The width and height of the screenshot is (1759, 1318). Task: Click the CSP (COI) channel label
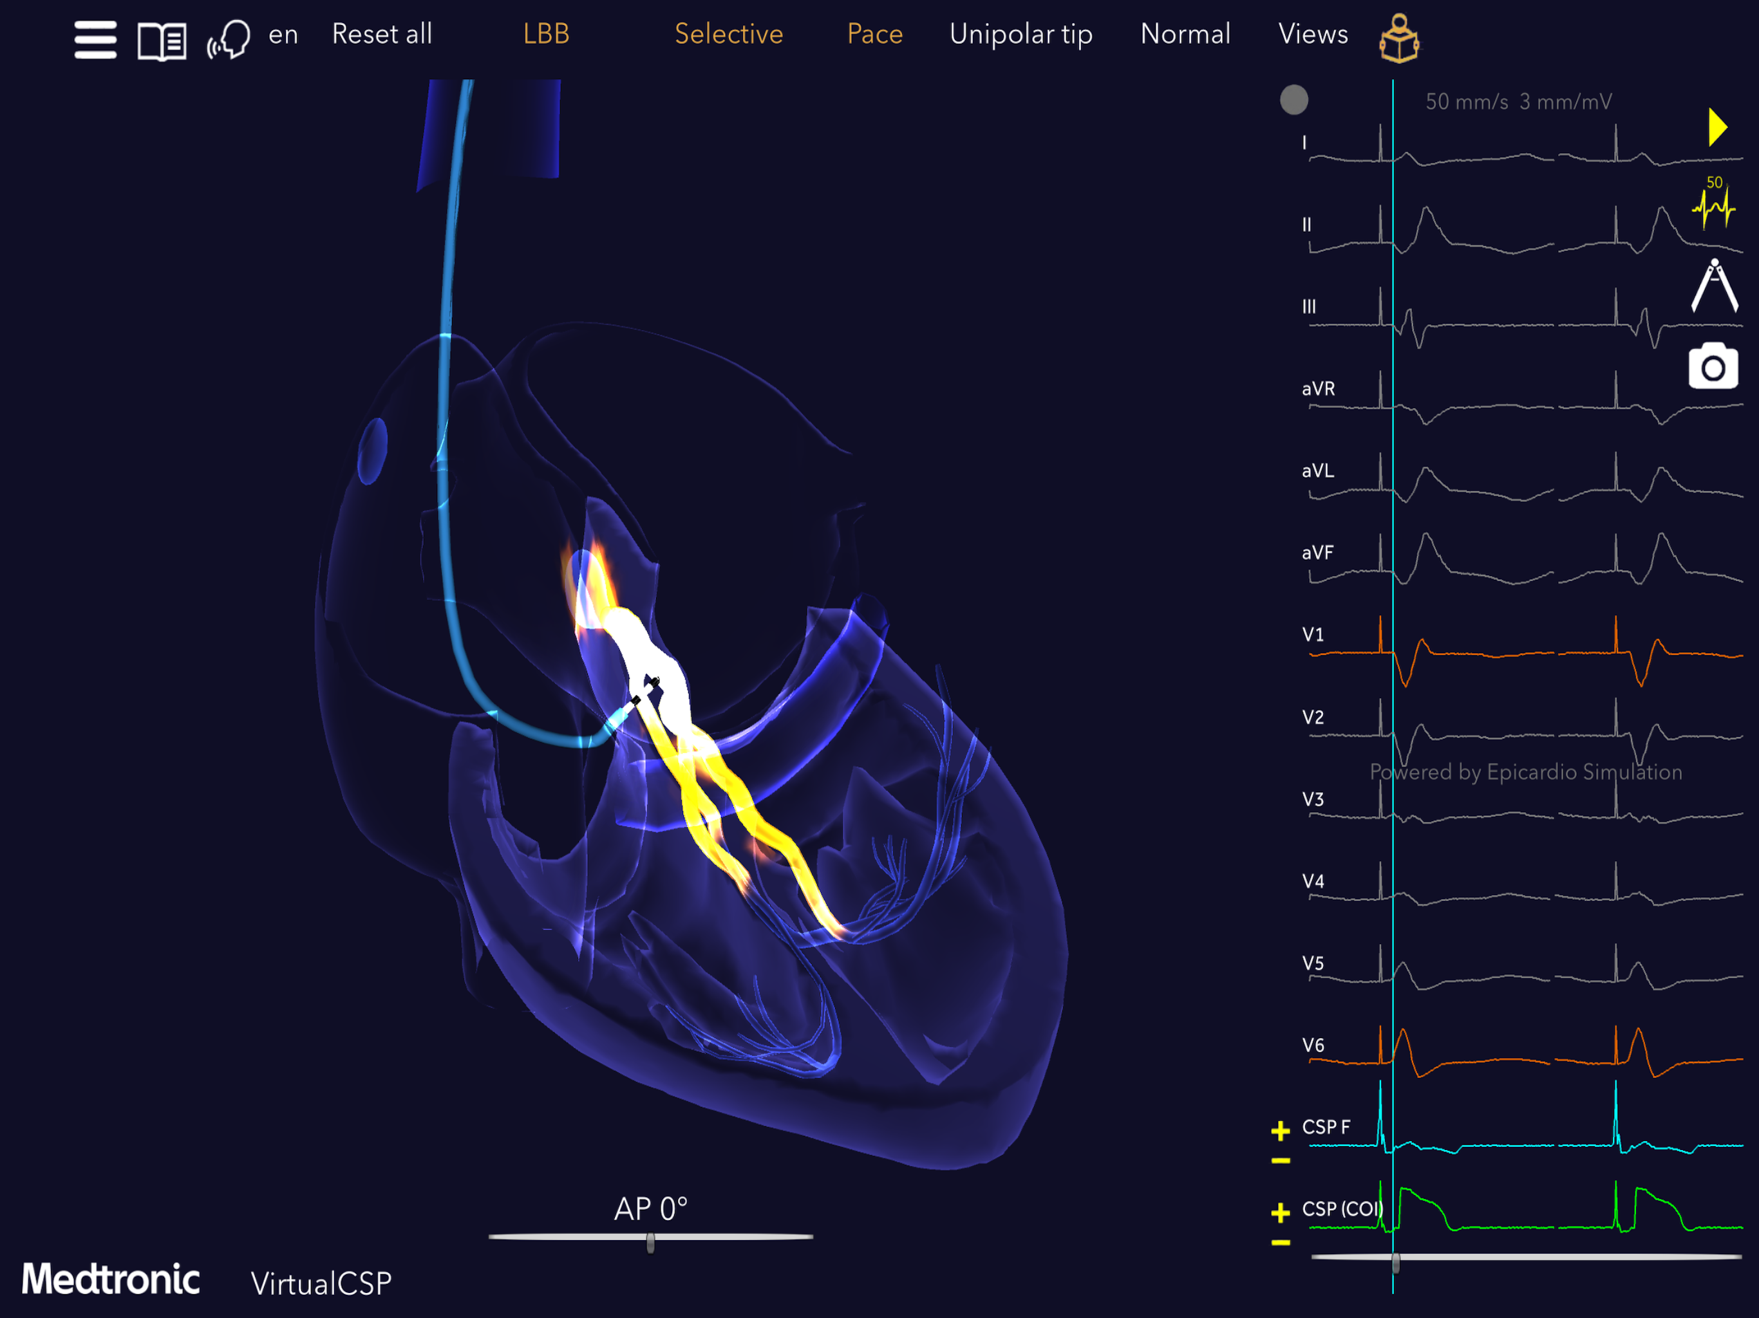[x=1342, y=1209]
